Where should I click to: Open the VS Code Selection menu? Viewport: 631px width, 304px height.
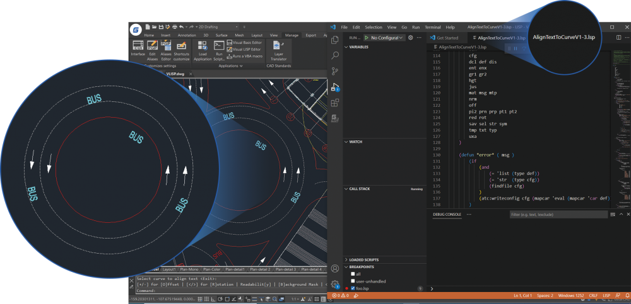tap(374, 27)
